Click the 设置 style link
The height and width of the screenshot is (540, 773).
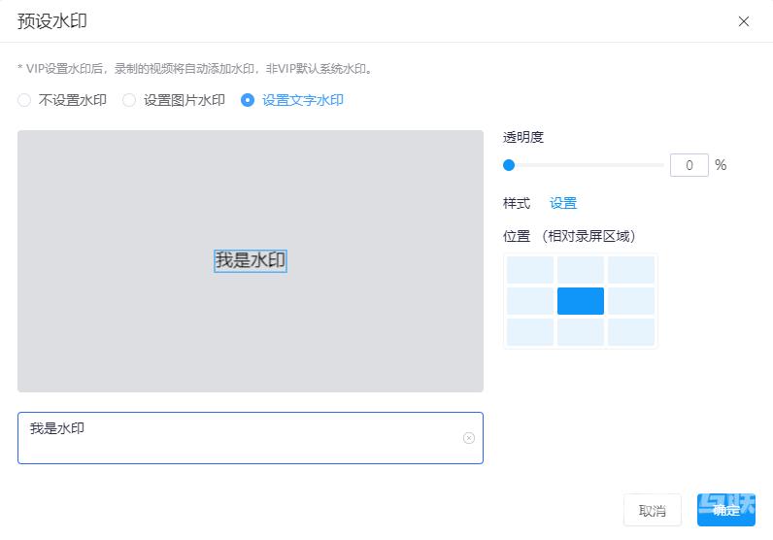click(563, 203)
